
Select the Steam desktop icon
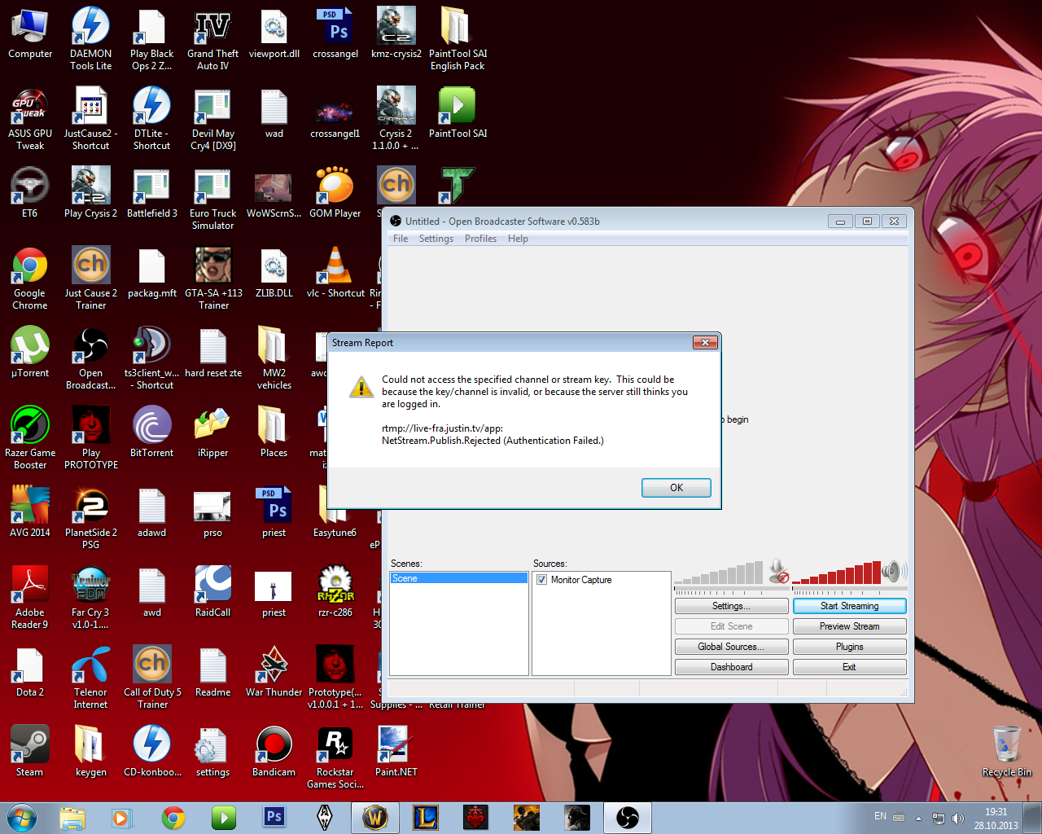[30, 752]
